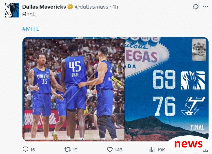View analytics via bar chart icon
This screenshot has height=154, width=212.
point(152,150)
